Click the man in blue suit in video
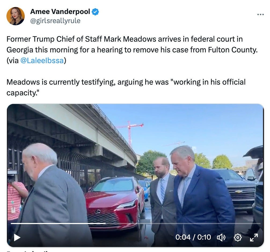The width and height of the screenshot is (270, 252). [x=202, y=196]
